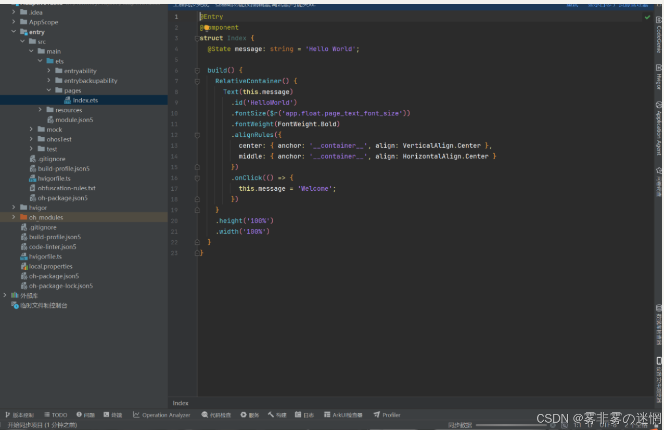Fold the onClick handler at line 16
The height and width of the screenshot is (430, 664).
197,178
